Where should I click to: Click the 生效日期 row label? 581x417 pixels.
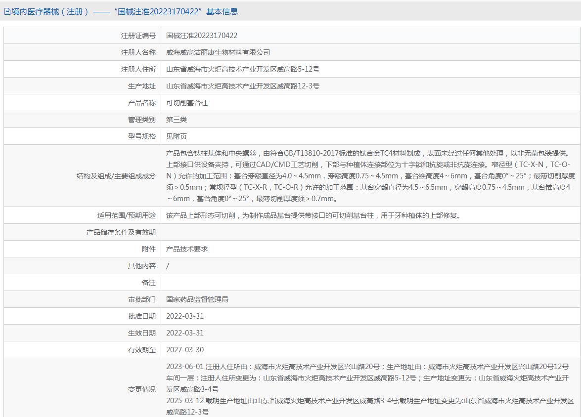[x=141, y=333]
